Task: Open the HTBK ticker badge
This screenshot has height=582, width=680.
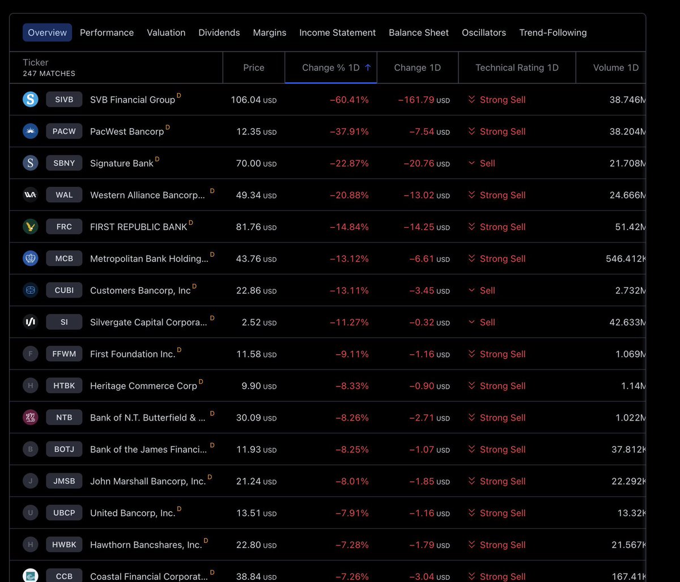Action: click(64, 385)
